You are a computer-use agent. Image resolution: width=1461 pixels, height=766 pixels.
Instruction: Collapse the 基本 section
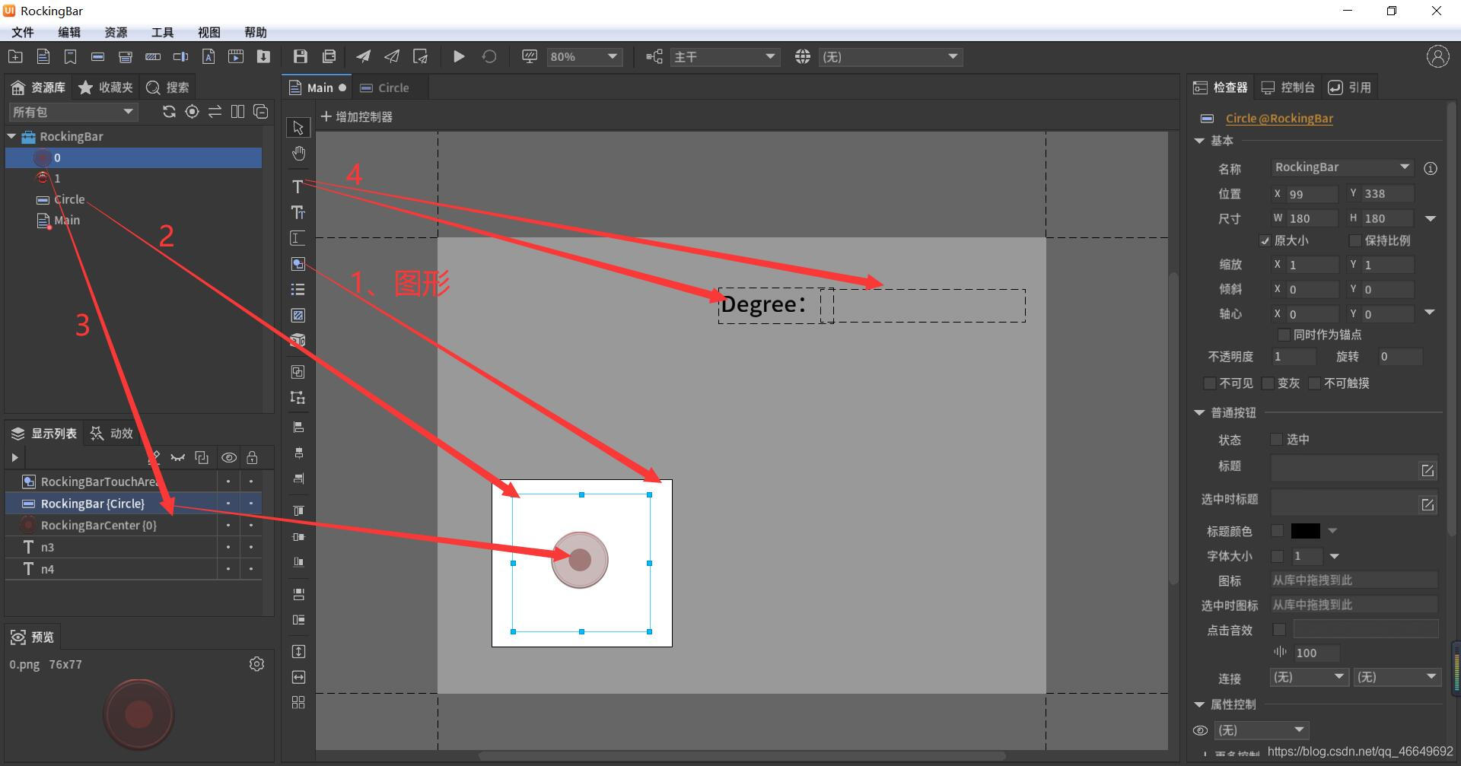point(1199,141)
